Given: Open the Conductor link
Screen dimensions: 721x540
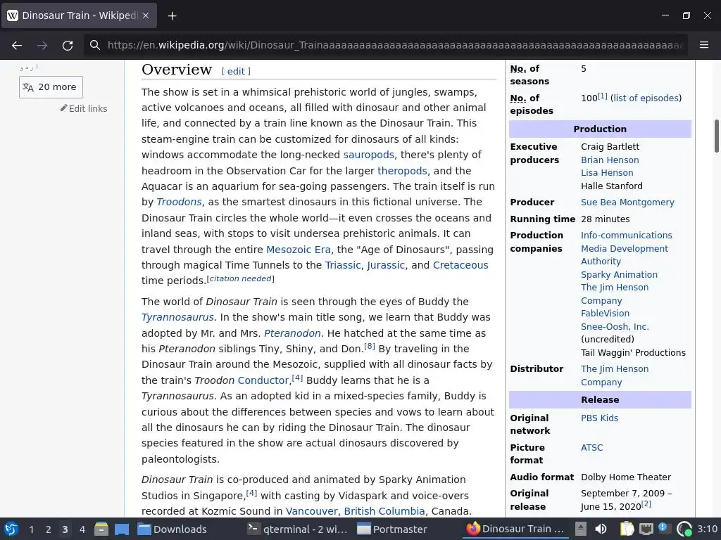Looking at the screenshot, I should [263, 380].
